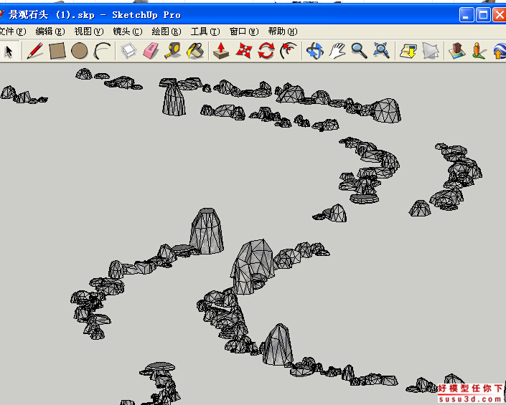Open the 视图(V) menu
Screen dimensions: 506x405
89,32
